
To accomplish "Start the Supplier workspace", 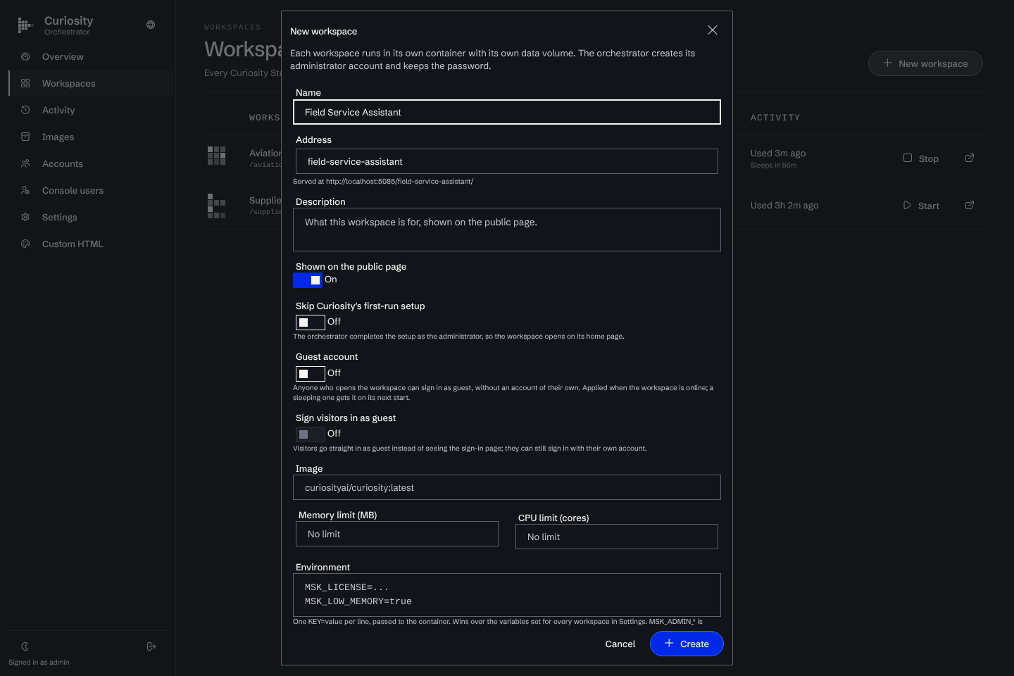I will [x=921, y=206].
